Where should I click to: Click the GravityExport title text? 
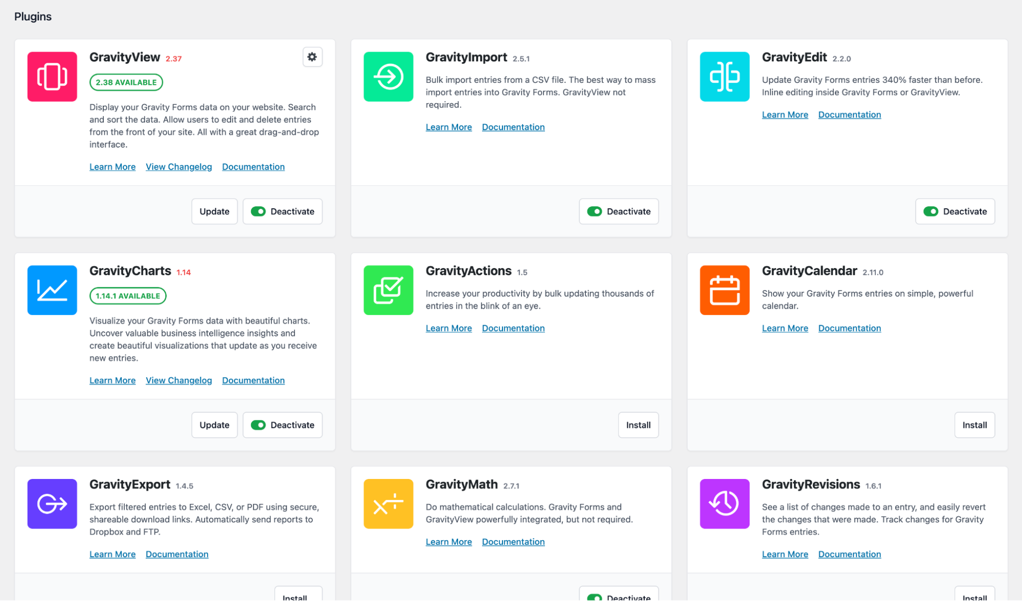click(x=130, y=484)
